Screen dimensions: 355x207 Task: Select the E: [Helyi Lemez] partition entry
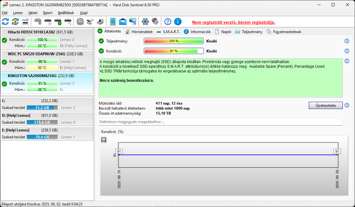click(47, 134)
